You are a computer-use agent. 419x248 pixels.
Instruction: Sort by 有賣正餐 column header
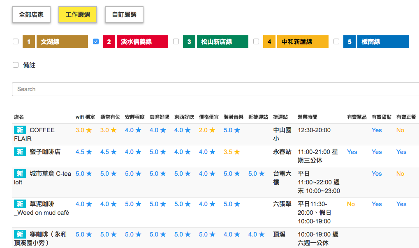click(x=406, y=117)
